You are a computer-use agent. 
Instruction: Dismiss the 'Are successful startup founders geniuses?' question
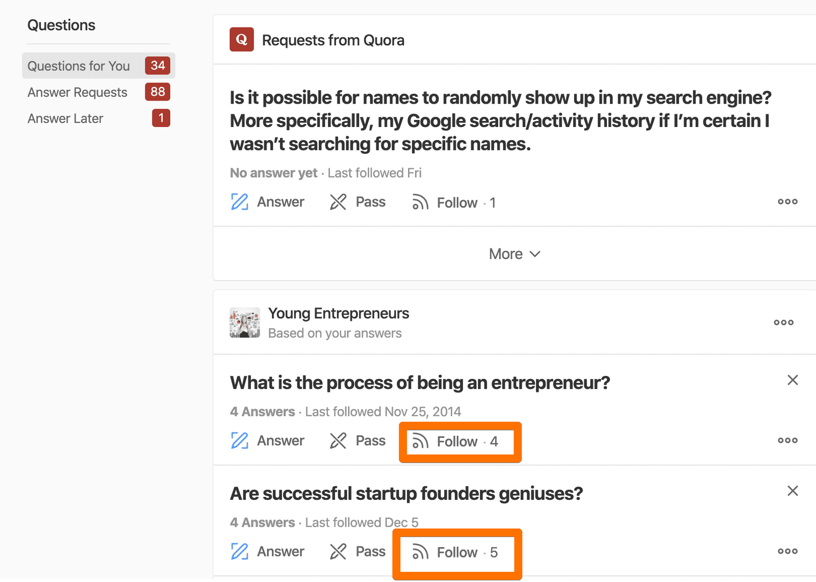point(793,491)
